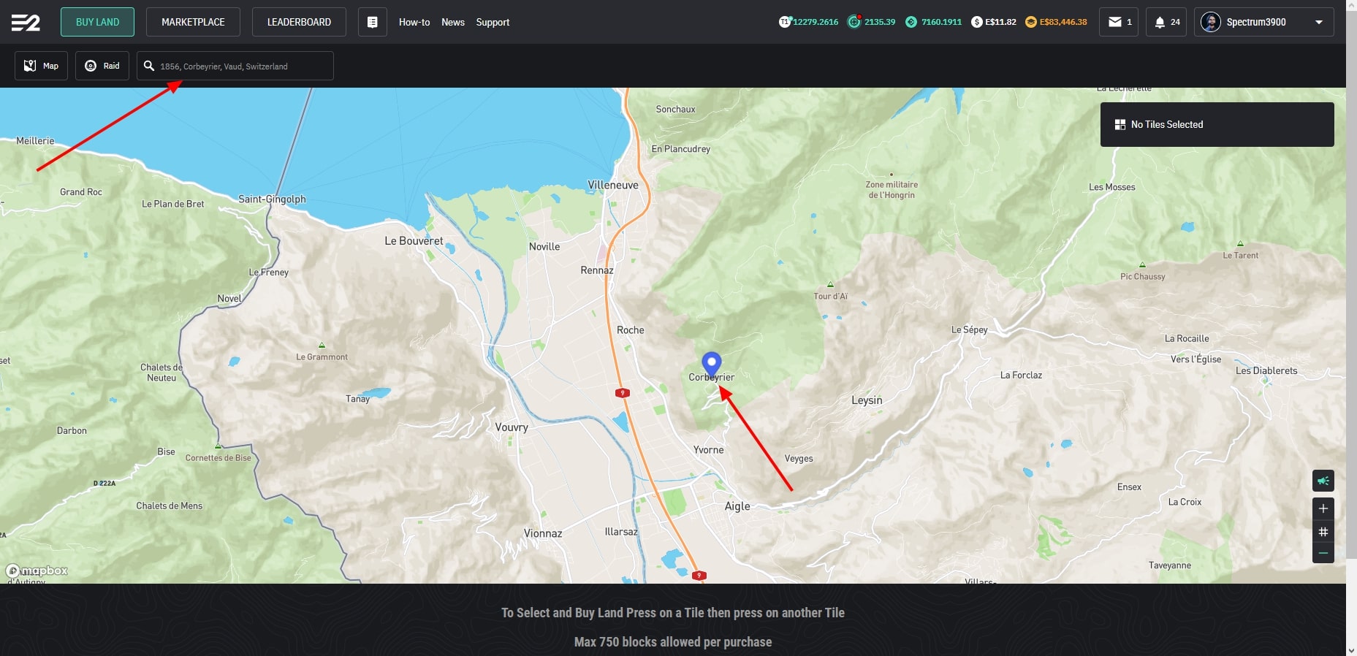The width and height of the screenshot is (1357, 656).
Task: Open the Support link
Action: point(493,23)
